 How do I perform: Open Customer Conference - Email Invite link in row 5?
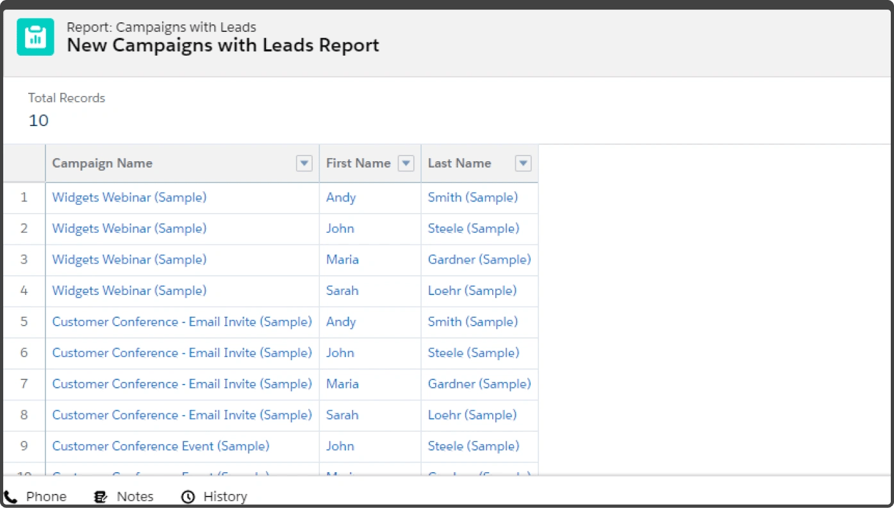[182, 322]
